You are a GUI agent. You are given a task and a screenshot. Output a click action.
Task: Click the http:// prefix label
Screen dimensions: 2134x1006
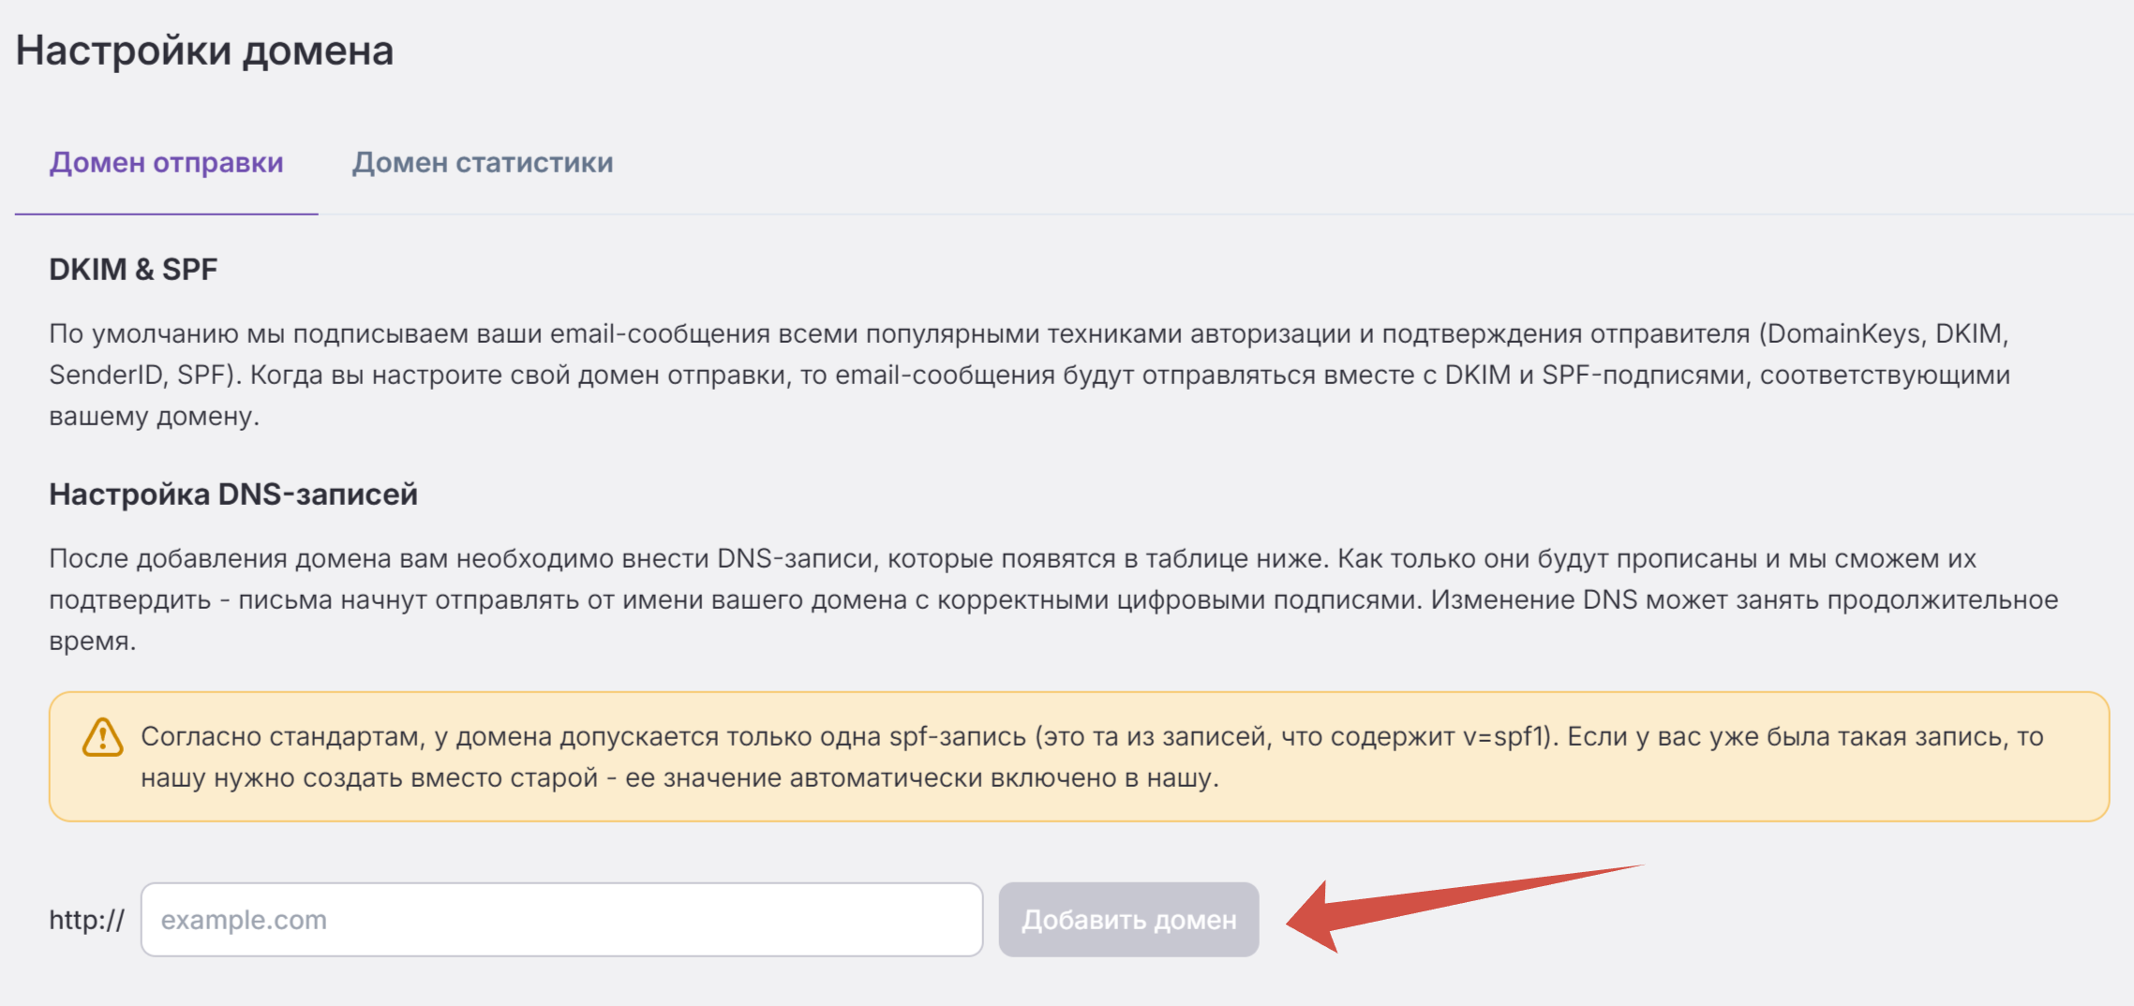coord(87,920)
